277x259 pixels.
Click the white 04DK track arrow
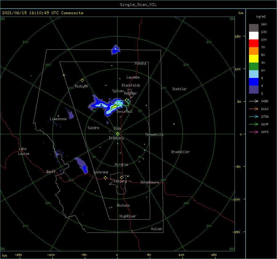[254, 101]
